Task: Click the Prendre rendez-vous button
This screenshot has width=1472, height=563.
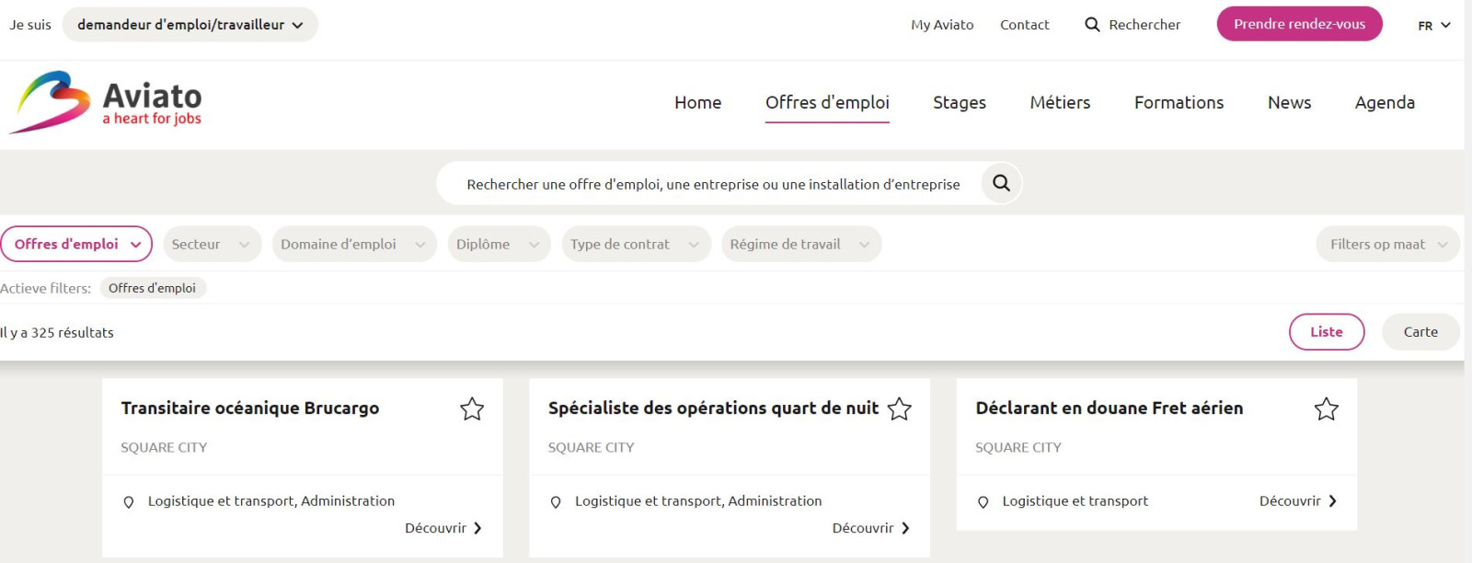Action: click(x=1299, y=24)
